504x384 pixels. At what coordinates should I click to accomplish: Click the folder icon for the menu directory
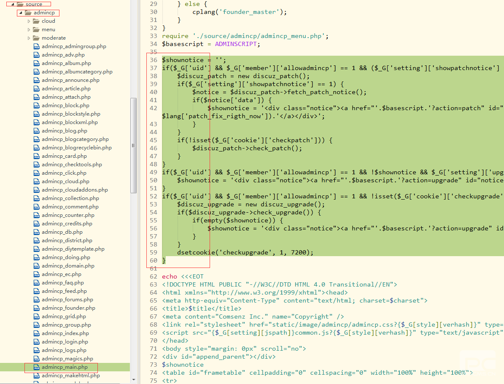pyautogui.click(x=36, y=30)
